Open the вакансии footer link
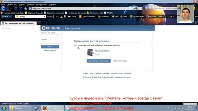The height and width of the screenshot is (111, 198). pyautogui.click(x=128, y=74)
